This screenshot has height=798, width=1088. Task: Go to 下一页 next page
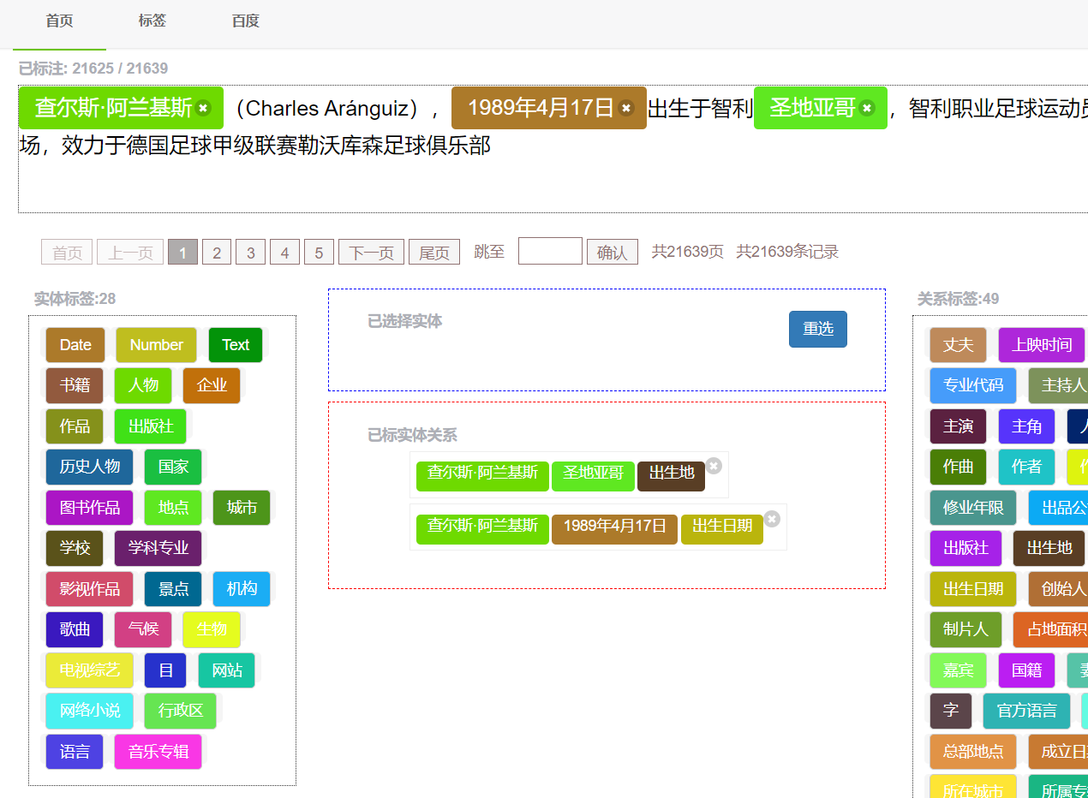pos(371,252)
